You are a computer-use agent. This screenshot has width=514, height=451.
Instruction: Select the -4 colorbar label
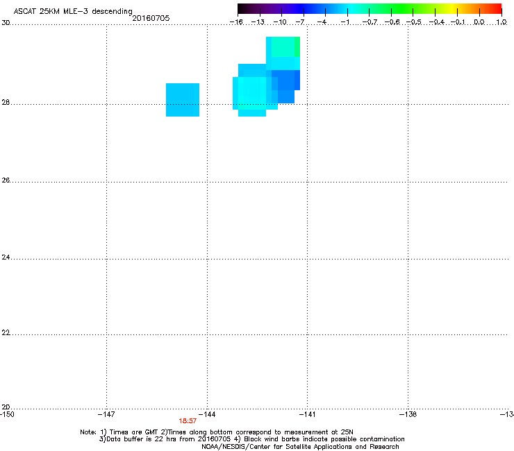pyautogui.click(x=322, y=22)
